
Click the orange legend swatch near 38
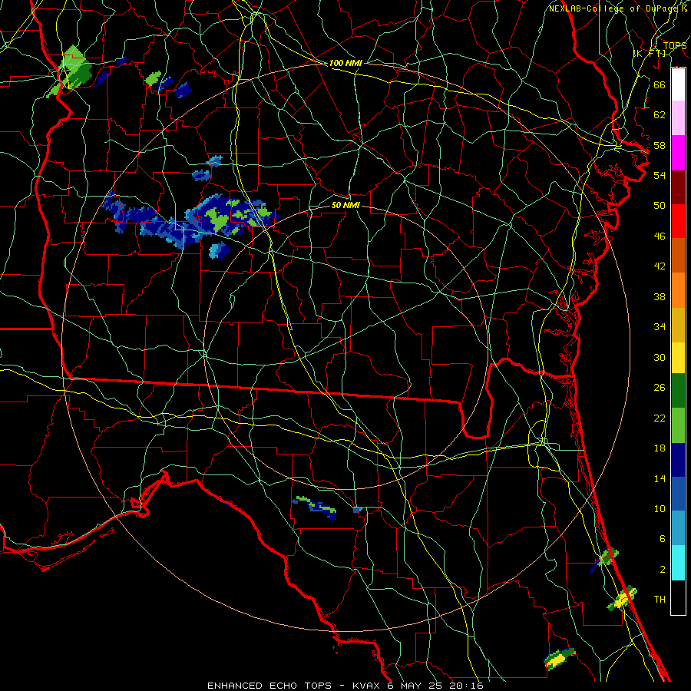click(x=678, y=290)
